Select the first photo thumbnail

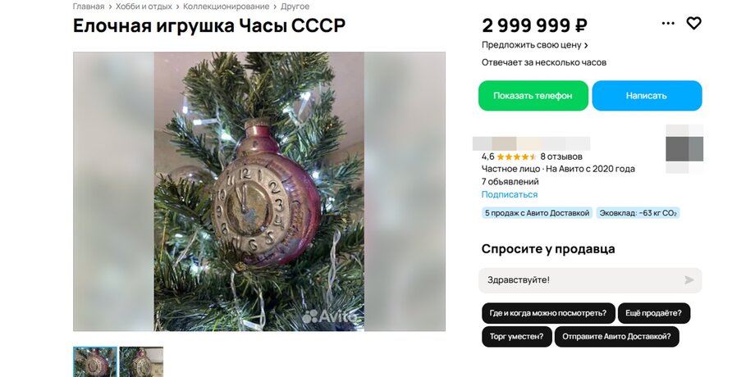95,361
